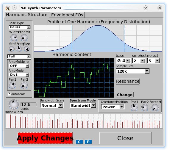Screen dimensions: 175x150
Task: Switch to the EnvelopesLFOs tab
Action: pos(67,15)
